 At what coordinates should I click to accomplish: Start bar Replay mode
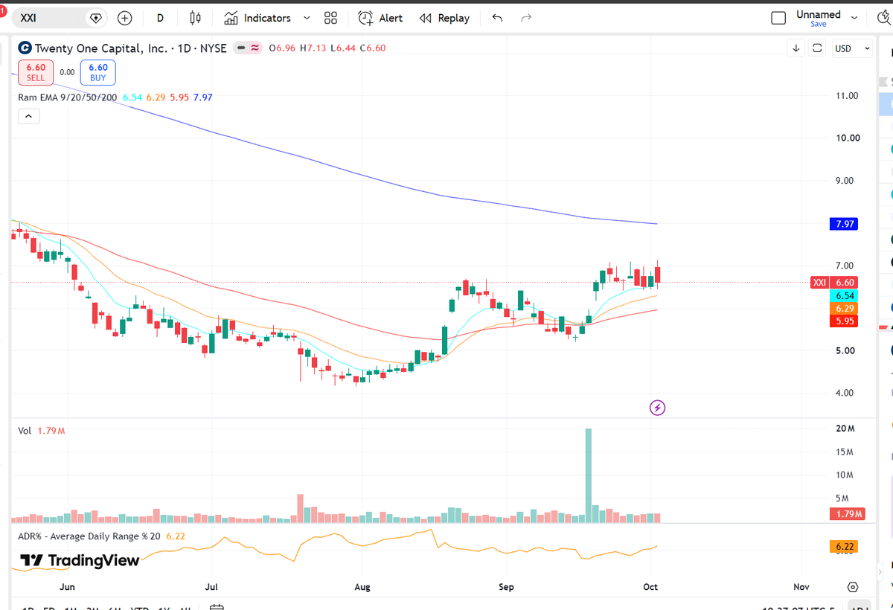444,18
